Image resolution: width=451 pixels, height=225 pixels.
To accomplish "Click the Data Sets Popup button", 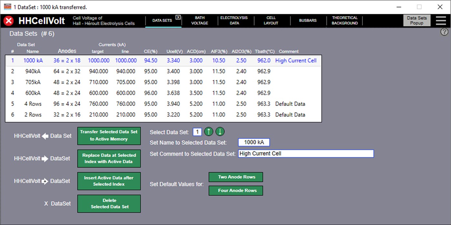I will click(x=417, y=20).
